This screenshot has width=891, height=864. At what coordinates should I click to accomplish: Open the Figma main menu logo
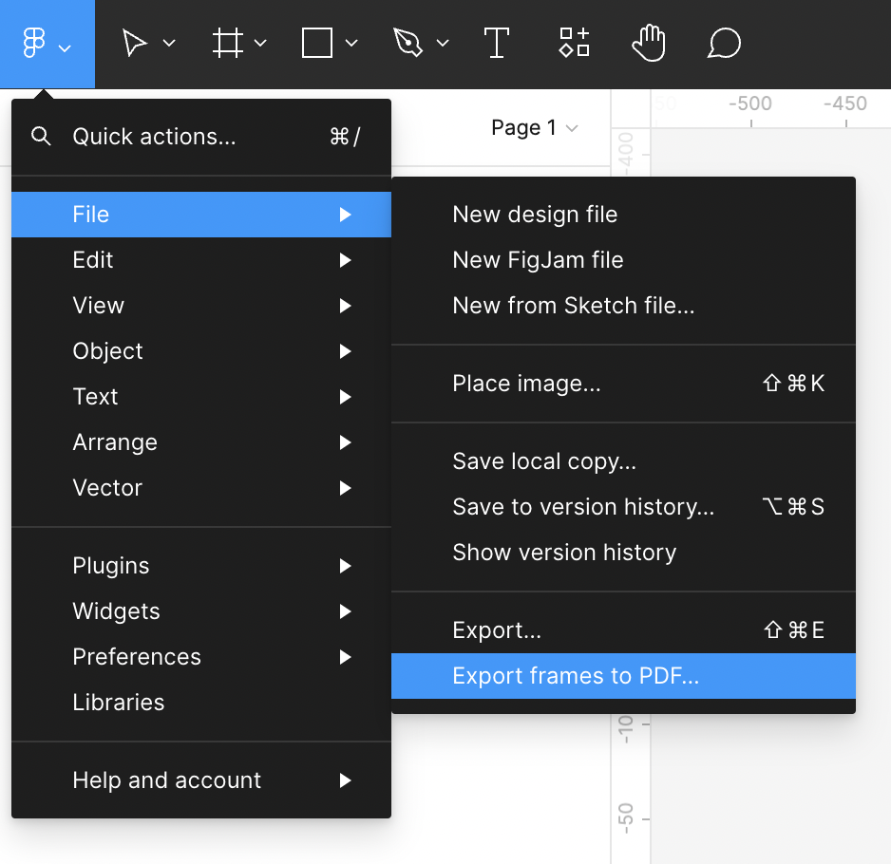click(34, 43)
